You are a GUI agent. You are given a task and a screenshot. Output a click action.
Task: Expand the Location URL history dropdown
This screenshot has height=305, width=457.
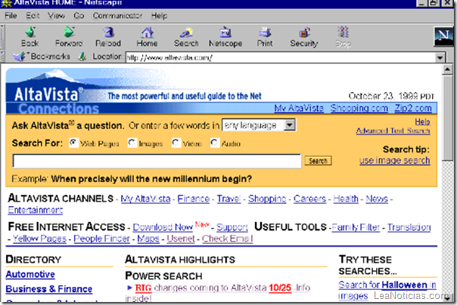pyautogui.click(x=440, y=58)
